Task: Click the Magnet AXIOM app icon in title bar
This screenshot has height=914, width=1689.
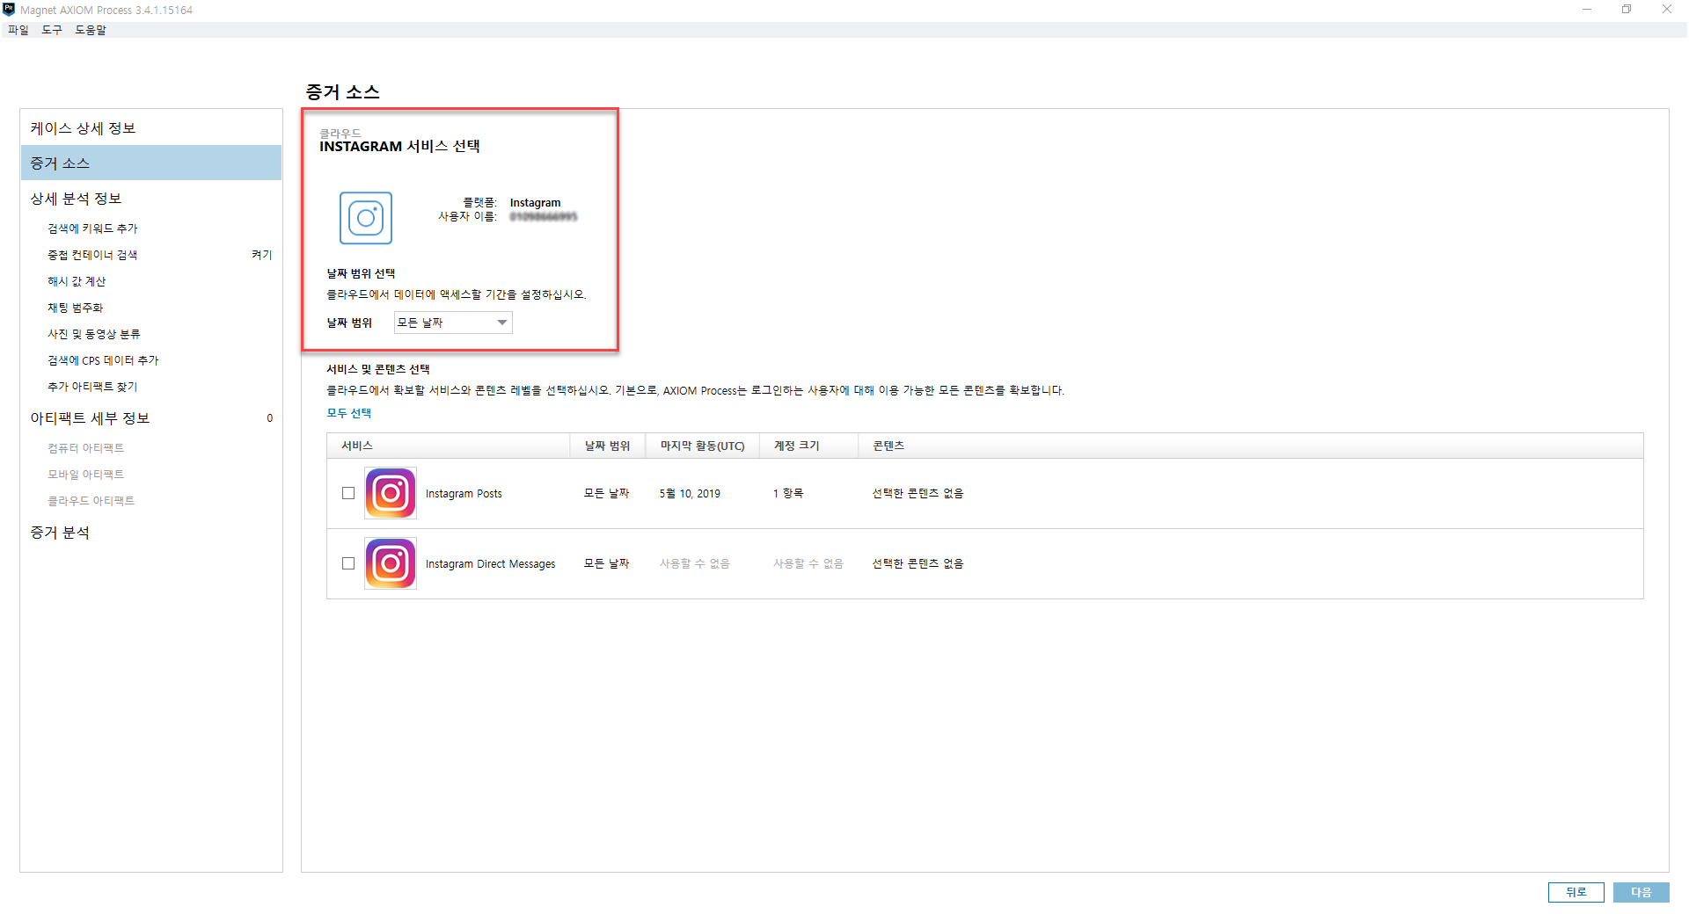Action: click(x=9, y=10)
